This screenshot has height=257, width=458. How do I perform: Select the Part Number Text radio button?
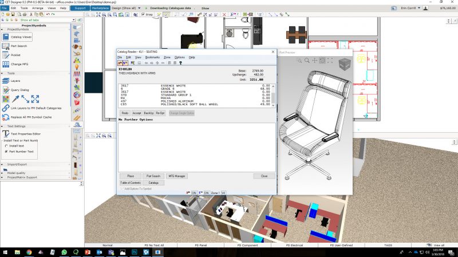click(6, 151)
